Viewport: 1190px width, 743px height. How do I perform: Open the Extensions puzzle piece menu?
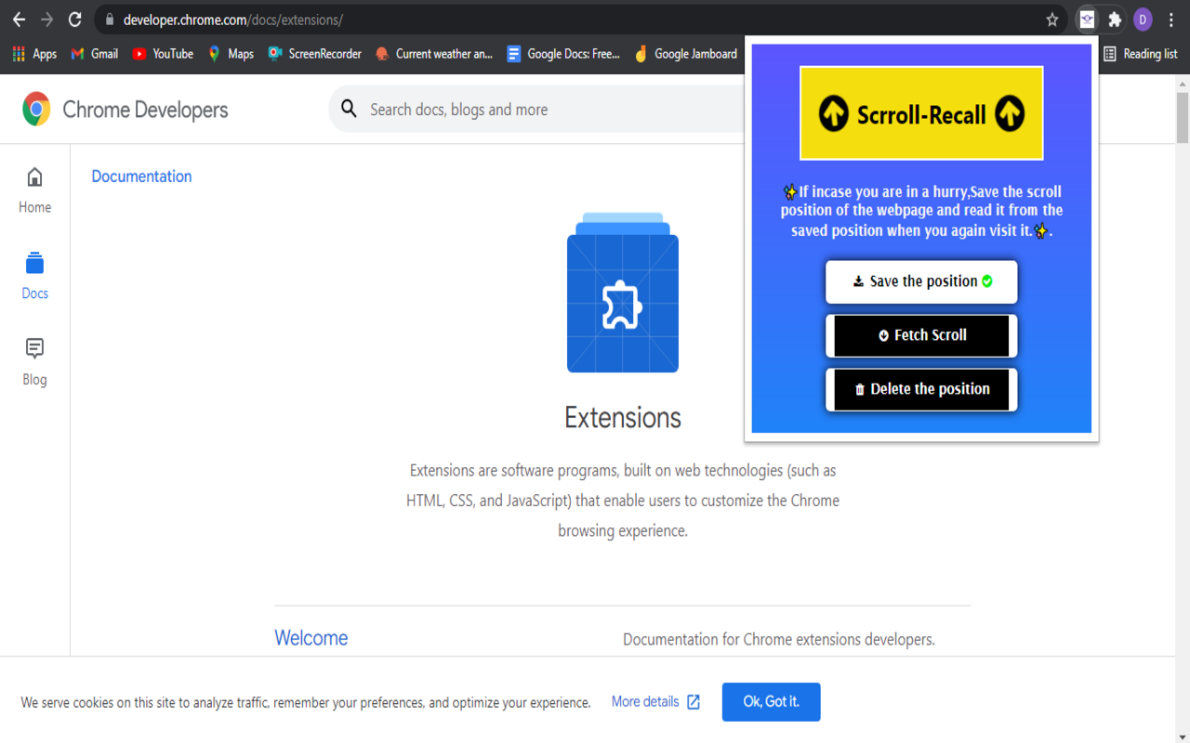click(x=1115, y=20)
